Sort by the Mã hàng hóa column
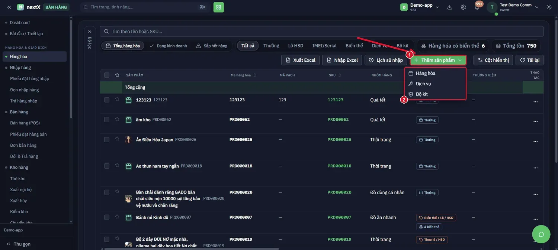 243,75
